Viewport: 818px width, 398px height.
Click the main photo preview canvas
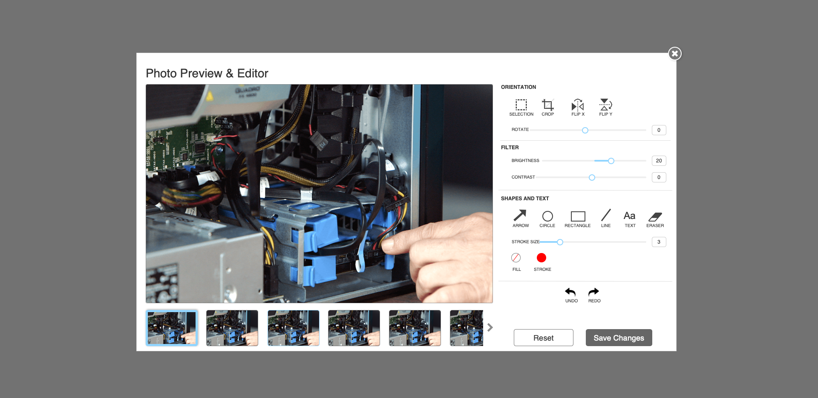(319, 193)
